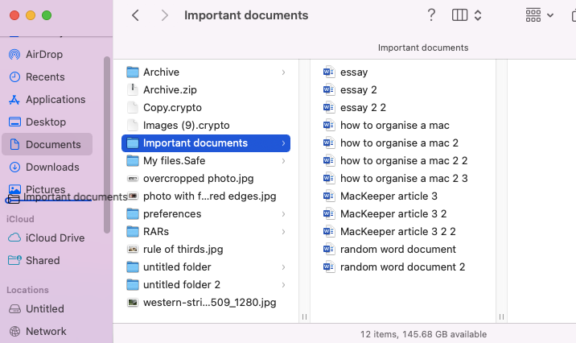Toggle view switcher up-down arrows

[478, 15]
